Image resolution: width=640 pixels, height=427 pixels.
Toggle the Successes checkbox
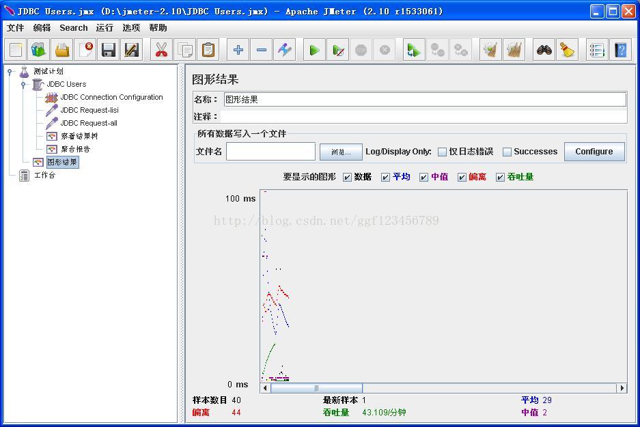(507, 152)
